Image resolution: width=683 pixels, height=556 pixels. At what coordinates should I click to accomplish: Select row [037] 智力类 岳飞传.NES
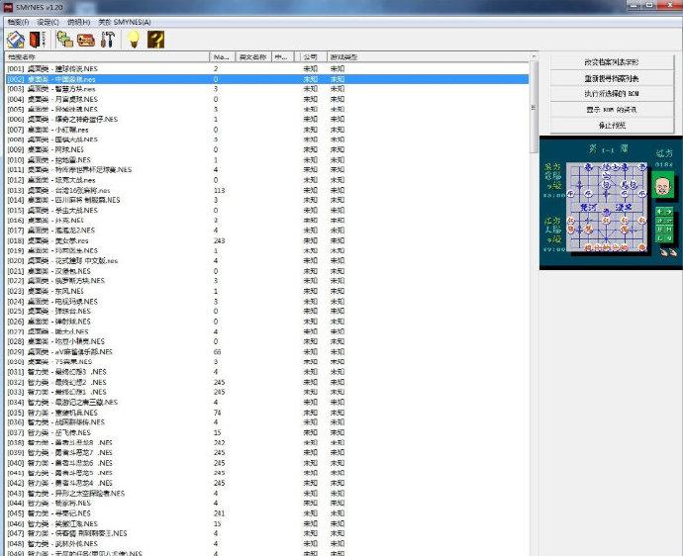pos(267,432)
